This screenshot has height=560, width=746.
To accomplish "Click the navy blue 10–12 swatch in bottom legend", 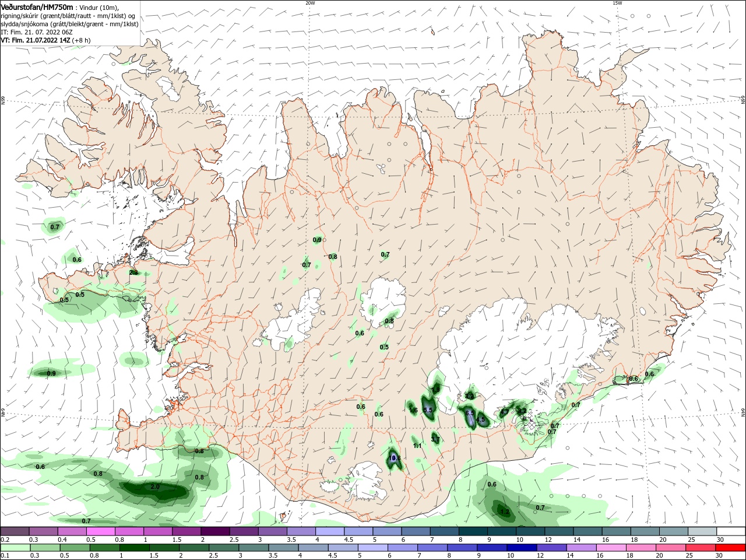I will pos(522,548).
